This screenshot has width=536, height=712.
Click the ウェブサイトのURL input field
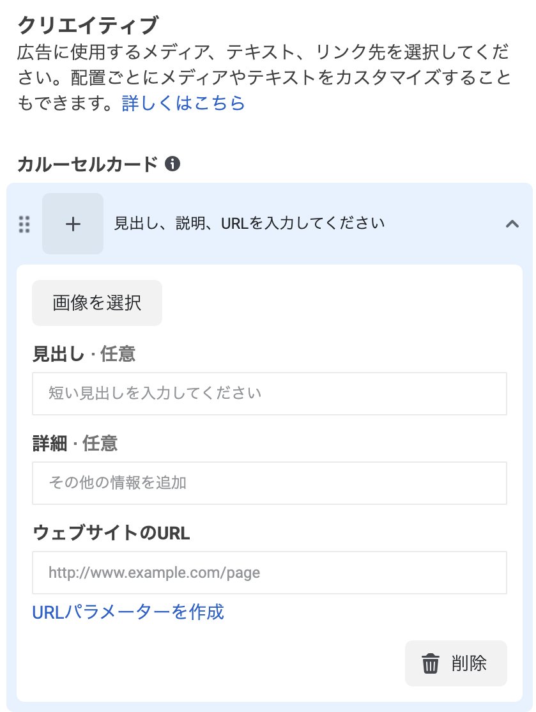[x=268, y=573]
